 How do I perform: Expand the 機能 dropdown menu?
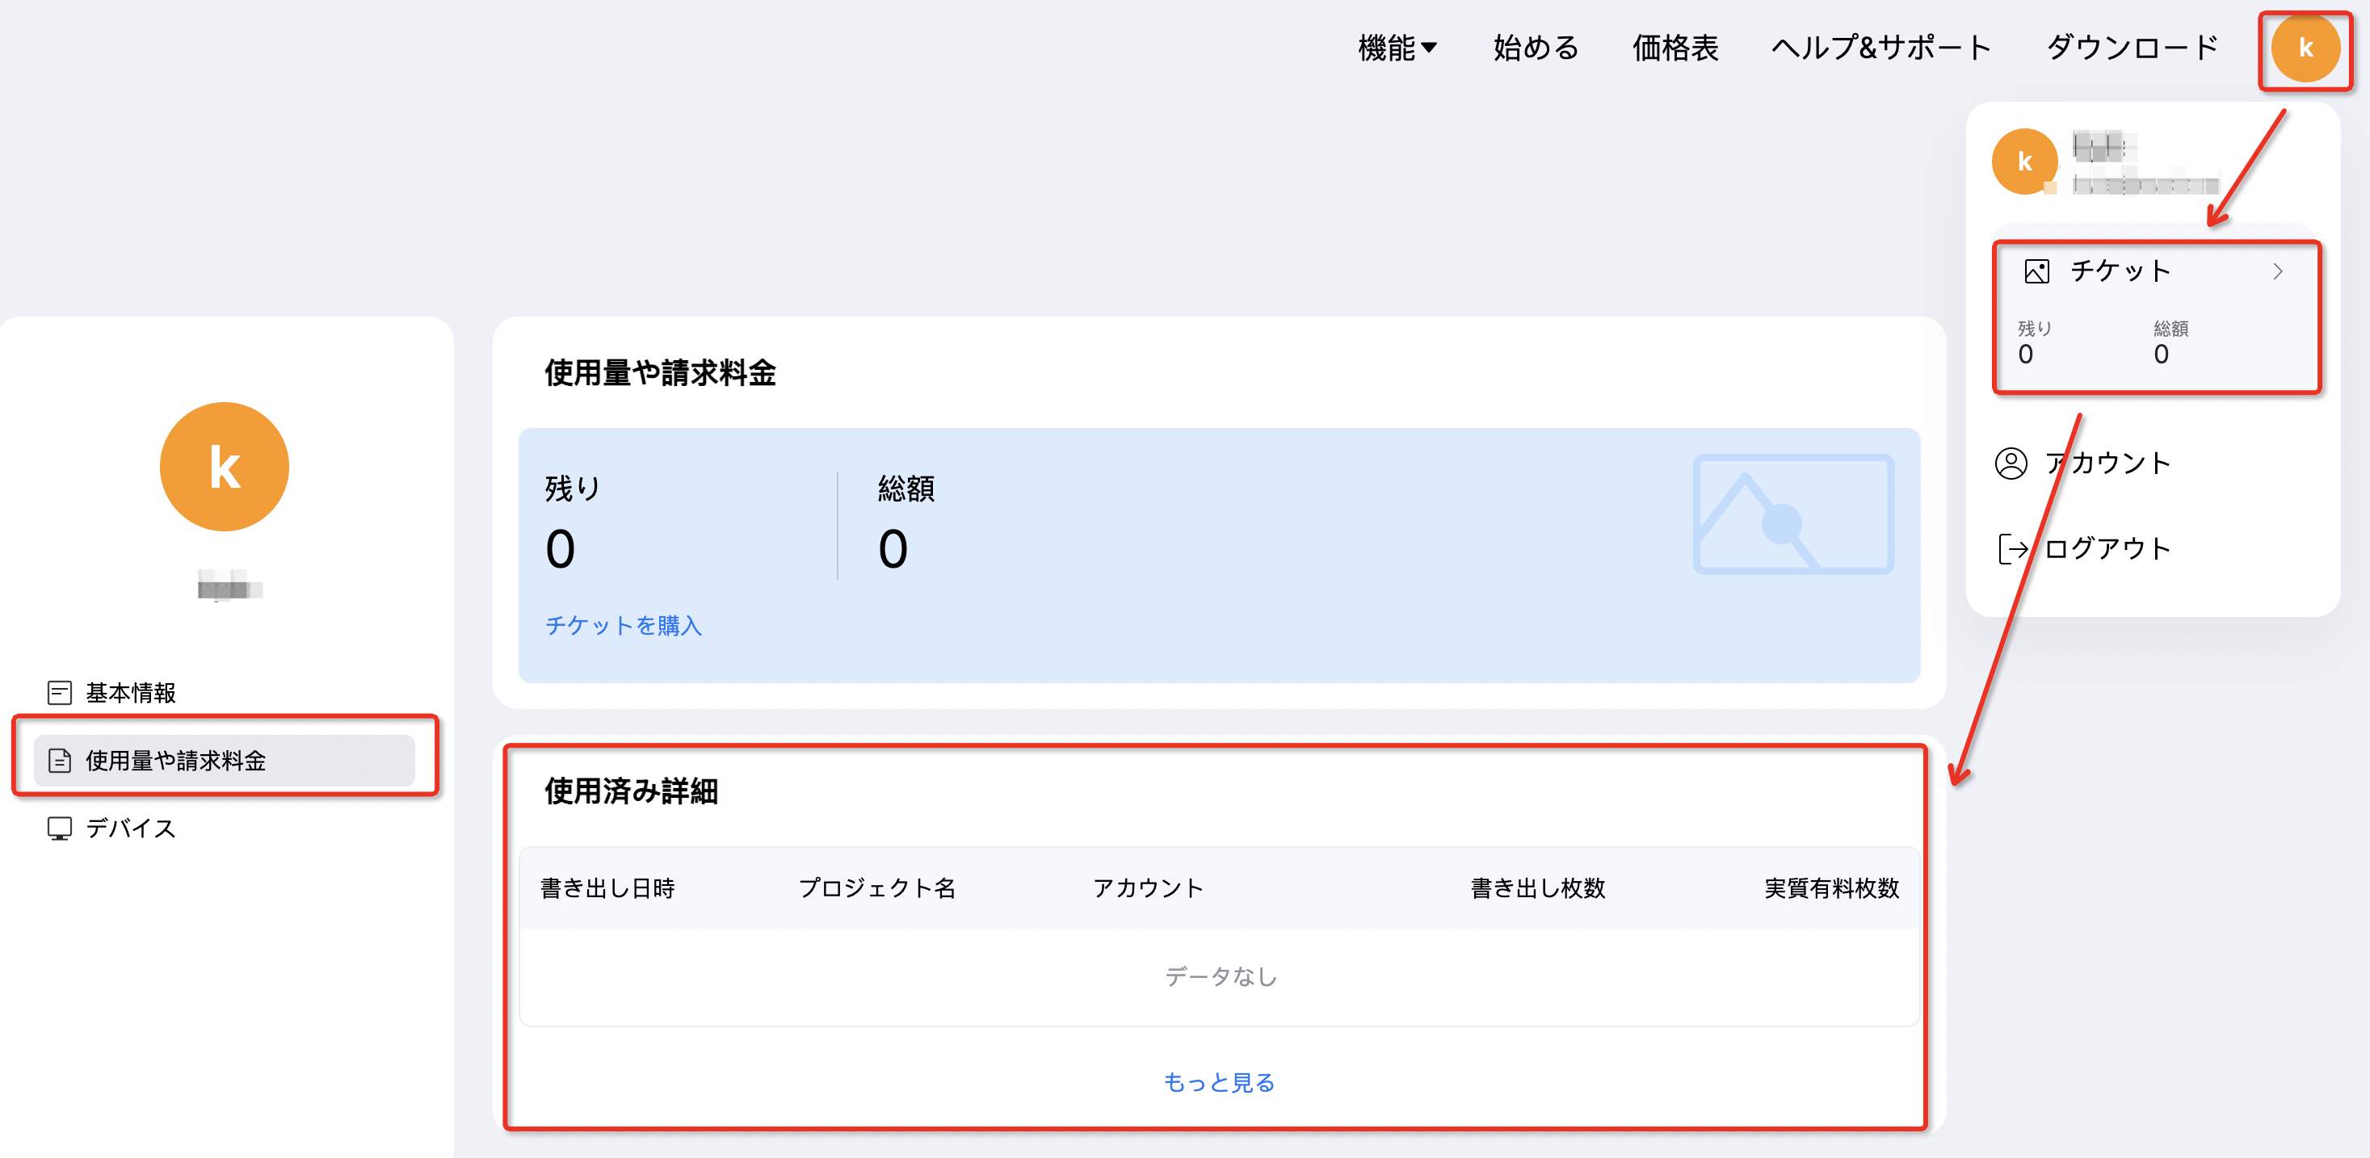click(1397, 48)
